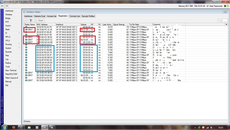Click the filter funnel icon
This screenshot has height=130, width=230.
point(31,20)
